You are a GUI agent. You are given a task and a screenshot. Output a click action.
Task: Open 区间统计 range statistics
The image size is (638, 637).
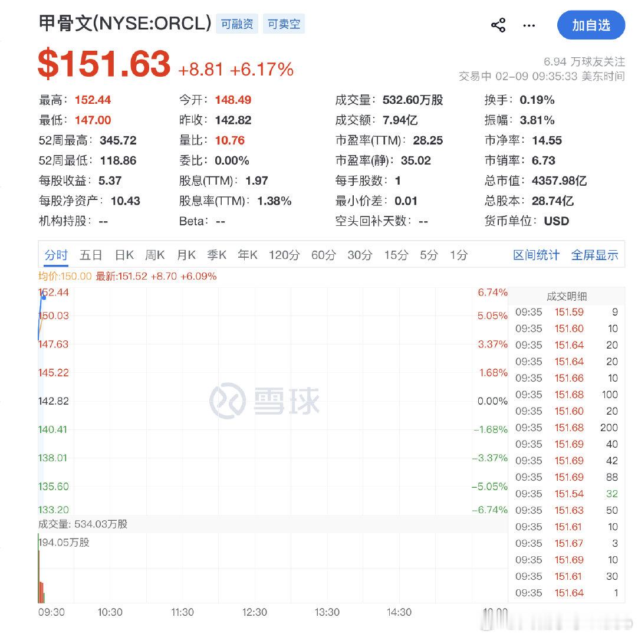[536, 255]
